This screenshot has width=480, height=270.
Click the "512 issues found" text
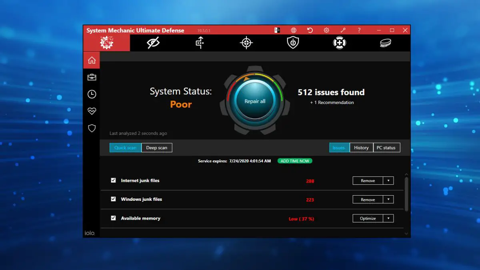(x=331, y=92)
